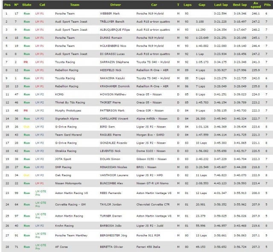Click Out state in VANTHOOR Laurens row
Image resolution: width=273 pixels, height=252 pixels.
[26, 175]
